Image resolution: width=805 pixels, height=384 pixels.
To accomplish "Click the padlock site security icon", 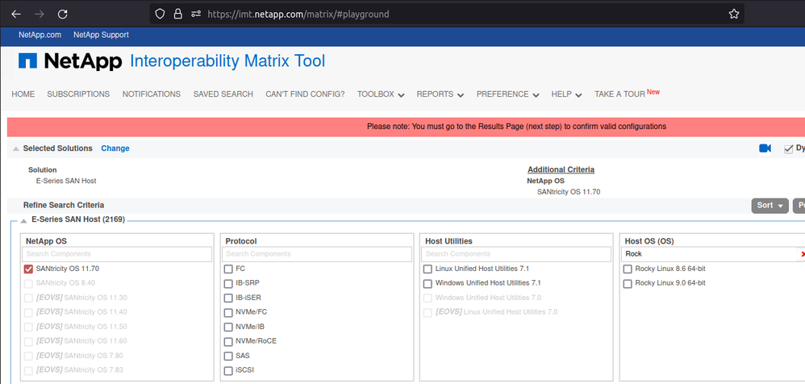I will (x=177, y=14).
